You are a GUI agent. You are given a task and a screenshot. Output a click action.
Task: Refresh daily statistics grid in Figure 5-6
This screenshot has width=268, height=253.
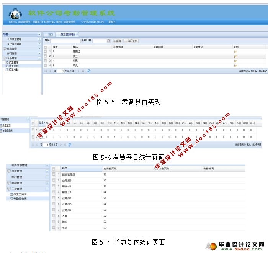[70, 145]
